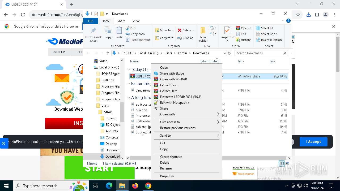The image size is (340, 191).
Task: Expand the Delete dropdown arrow
Action: [193, 30]
